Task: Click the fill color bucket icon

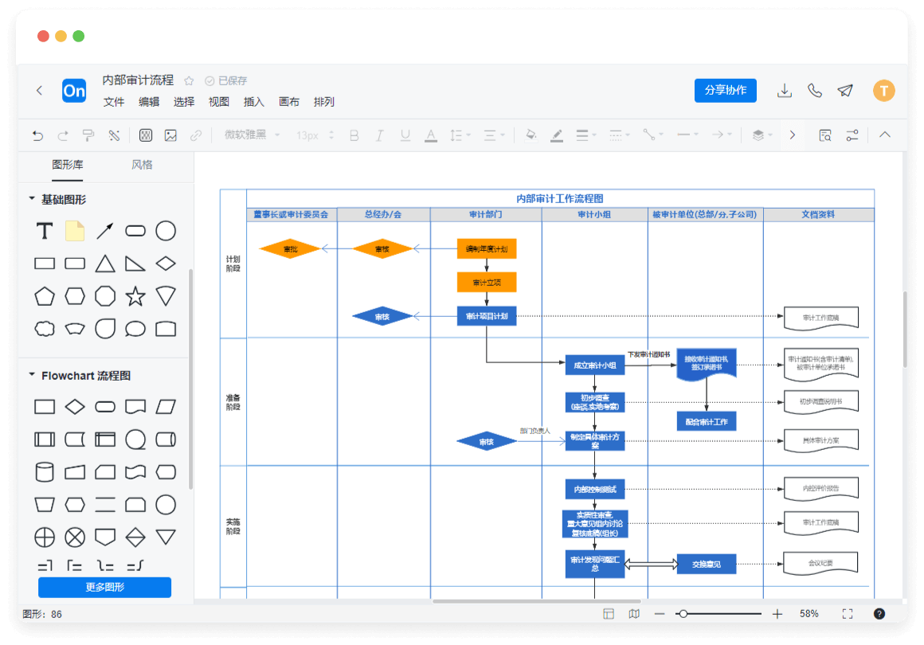Action: pos(531,135)
